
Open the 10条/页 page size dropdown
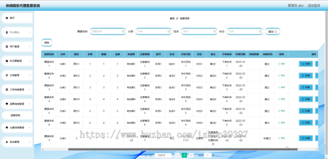163,155
